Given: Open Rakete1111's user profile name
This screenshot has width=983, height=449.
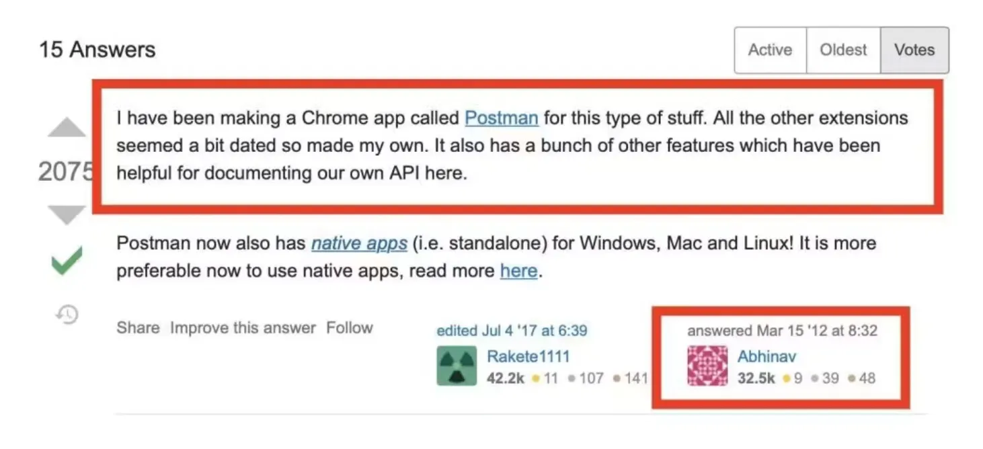Looking at the screenshot, I should coord(528,356).
